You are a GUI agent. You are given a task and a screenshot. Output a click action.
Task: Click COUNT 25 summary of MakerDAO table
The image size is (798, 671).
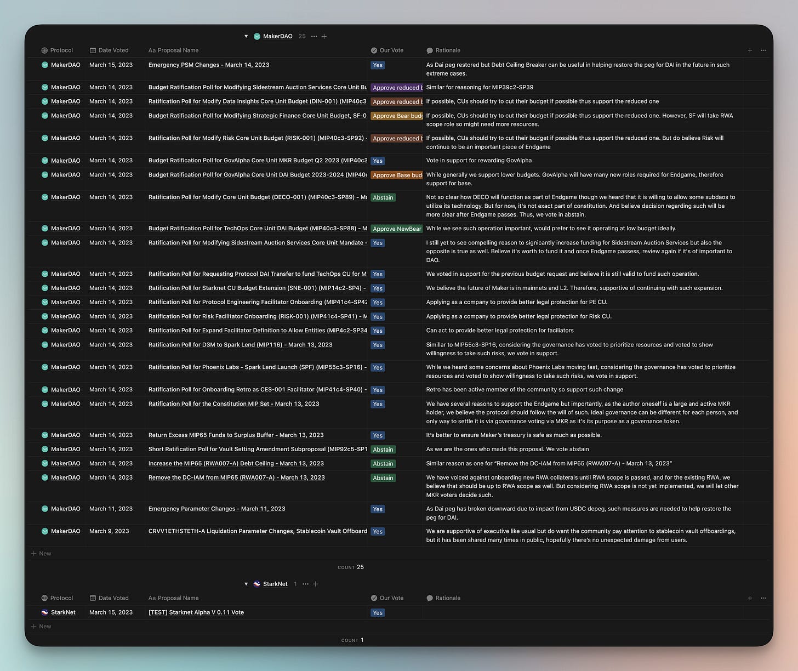click(351, 567)
